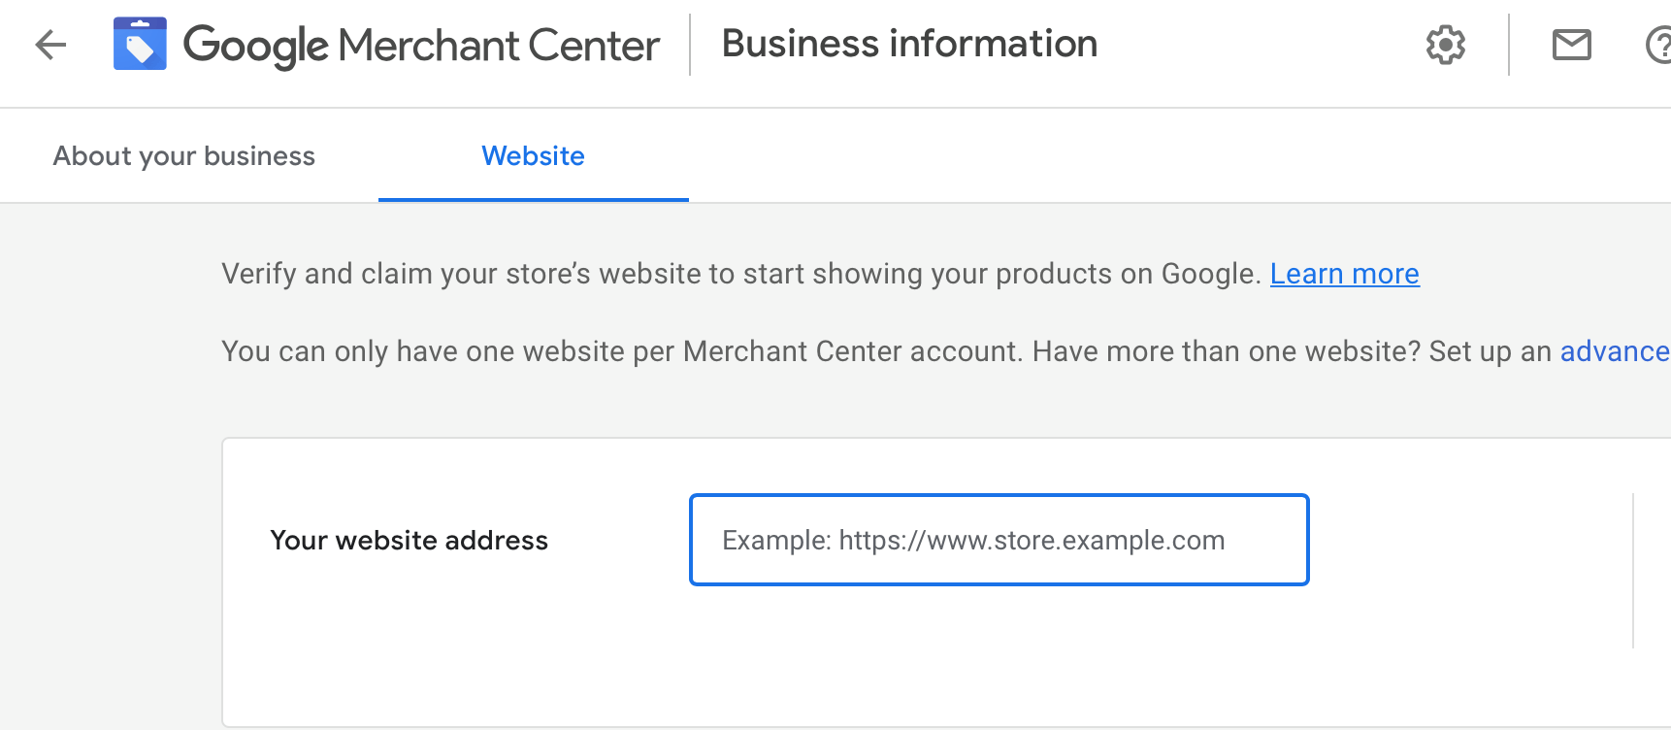Click the Merchant Center price tag logo
1671x730 pixels.
click(140, 45)
